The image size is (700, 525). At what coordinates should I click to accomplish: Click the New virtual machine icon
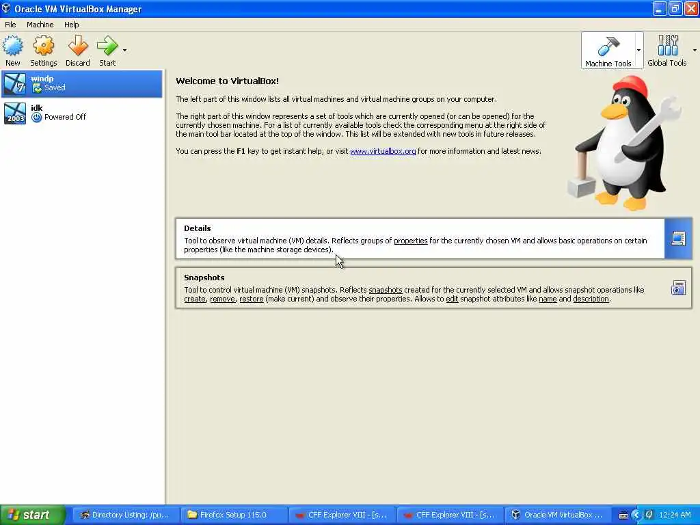coord(12,46)
